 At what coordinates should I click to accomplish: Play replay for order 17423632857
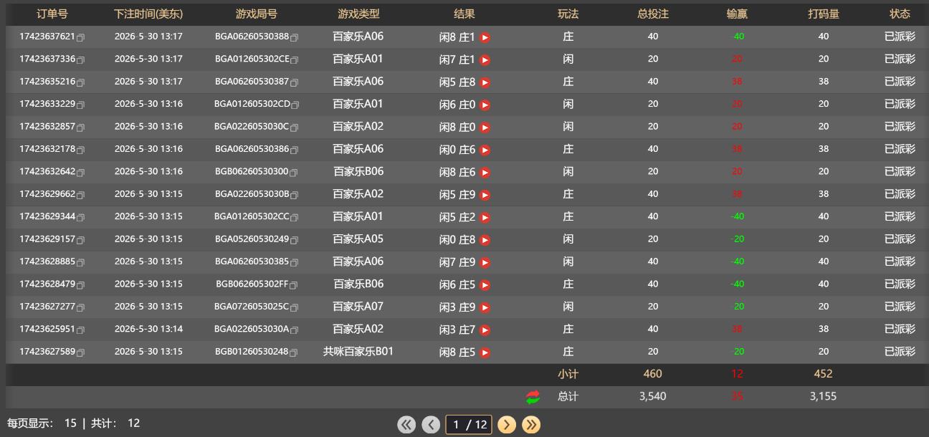[x=485, y=128]
